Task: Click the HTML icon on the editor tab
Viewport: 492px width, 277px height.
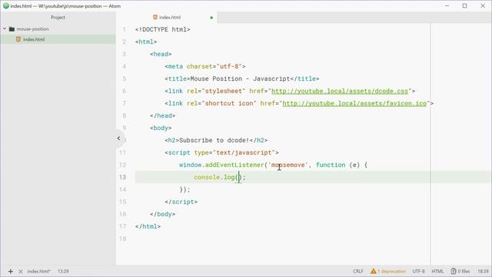Action: (x=155, y=17)
